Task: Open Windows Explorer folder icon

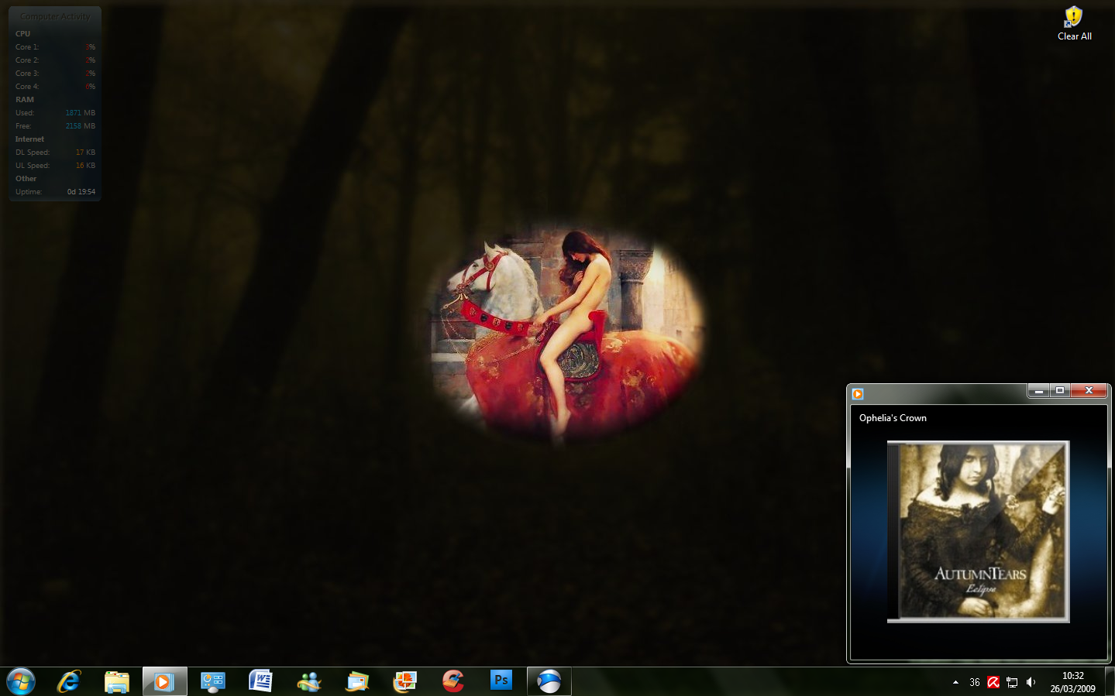Action: [x=117, y=681]
